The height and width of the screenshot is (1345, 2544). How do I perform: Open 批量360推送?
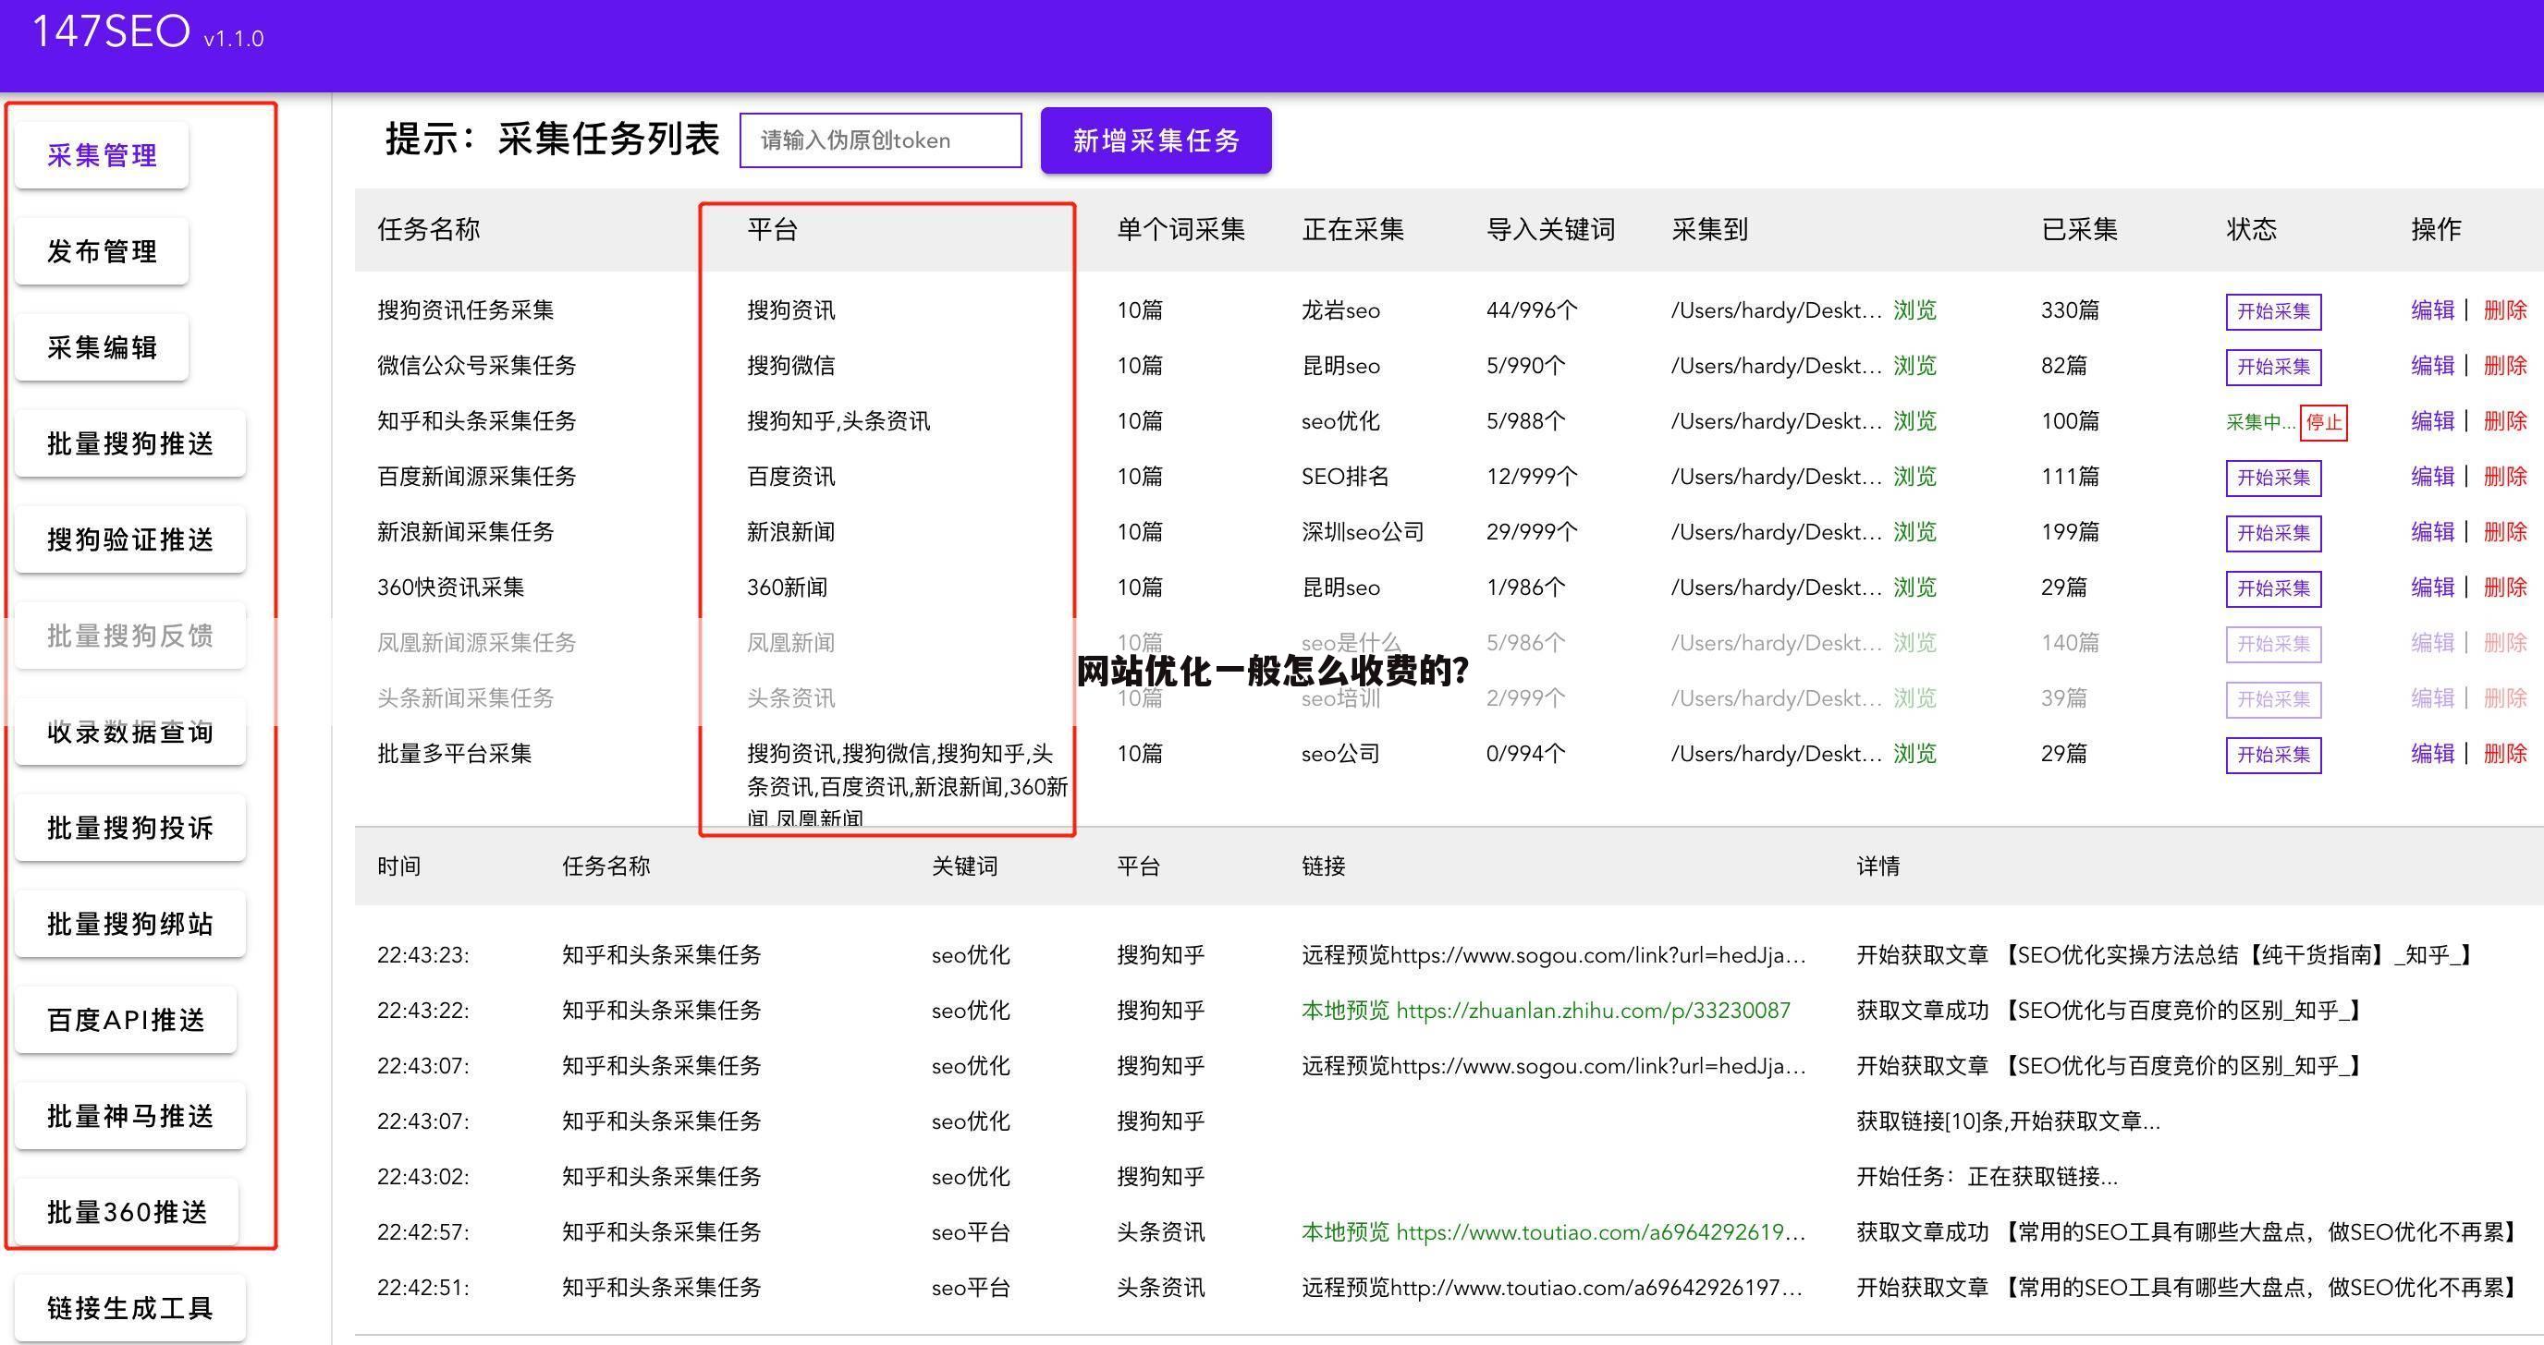[x=129, y=1211]
